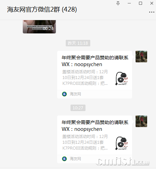
Task: Click the 昨天 11:18 timestamp label
Action: click(78, 43)
